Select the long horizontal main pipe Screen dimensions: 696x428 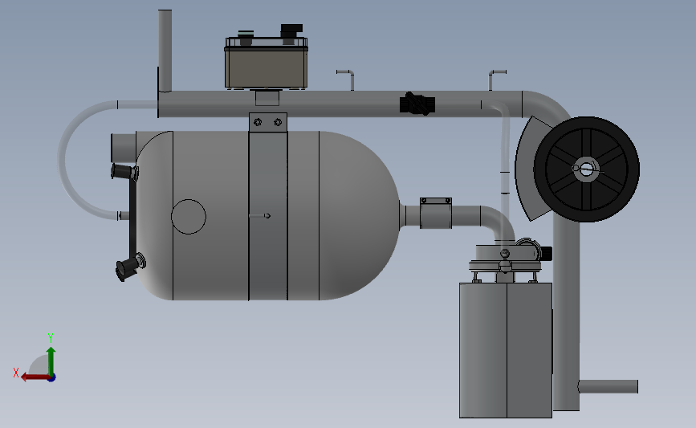coord(340,104)
